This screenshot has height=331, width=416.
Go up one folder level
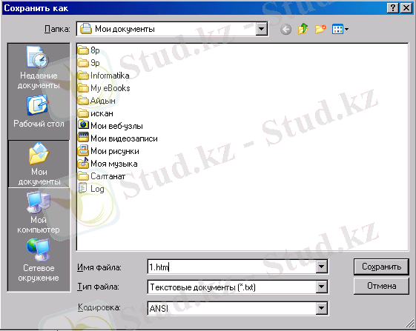pos(303,29)
